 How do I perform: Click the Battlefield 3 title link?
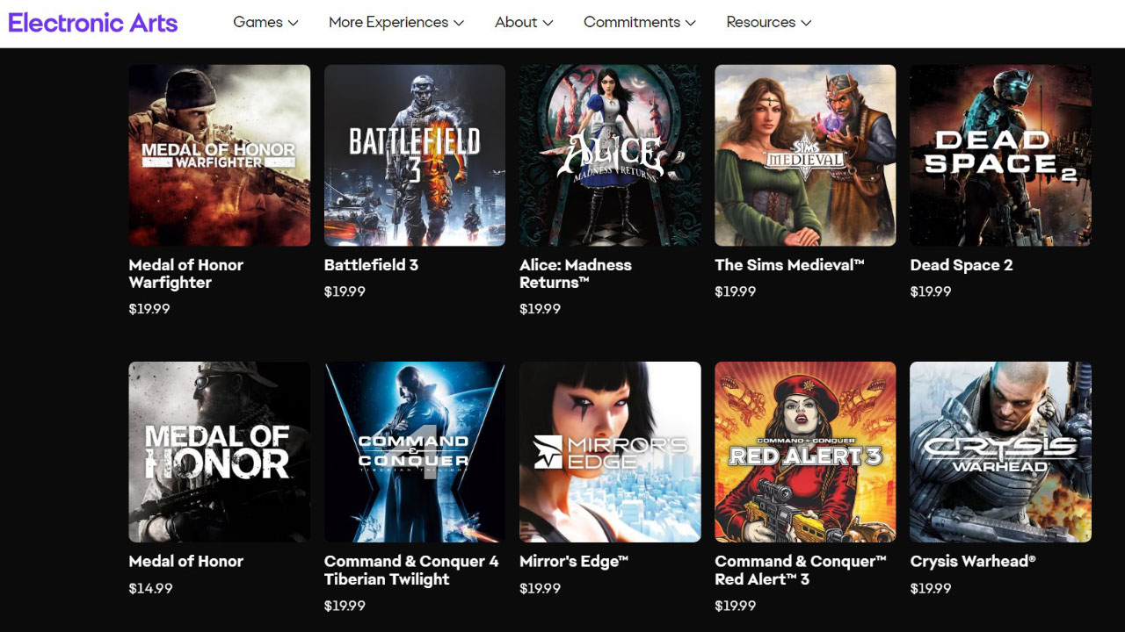click(371, 265)
